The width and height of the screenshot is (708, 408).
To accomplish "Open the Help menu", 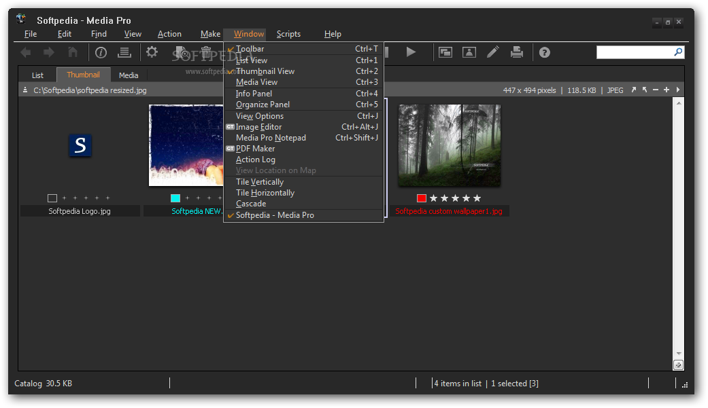I will tap(333, 34).
